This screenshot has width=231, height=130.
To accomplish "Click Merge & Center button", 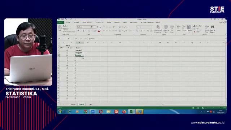I will 126,31.
